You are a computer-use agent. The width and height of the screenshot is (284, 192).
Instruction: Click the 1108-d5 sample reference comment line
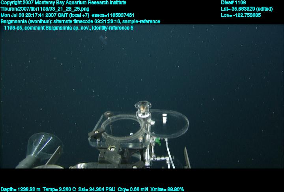coord(69,28)
